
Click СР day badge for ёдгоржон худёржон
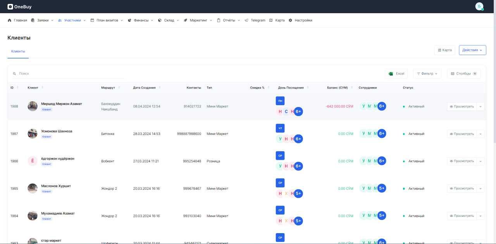(x=280, y=155)
